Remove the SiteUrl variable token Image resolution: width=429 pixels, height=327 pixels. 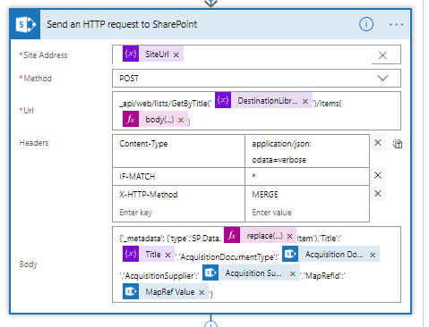176,54
